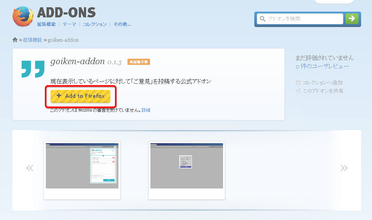372x220 pixels.
Task: Click the collection folder icon
Action: [298, 83]
